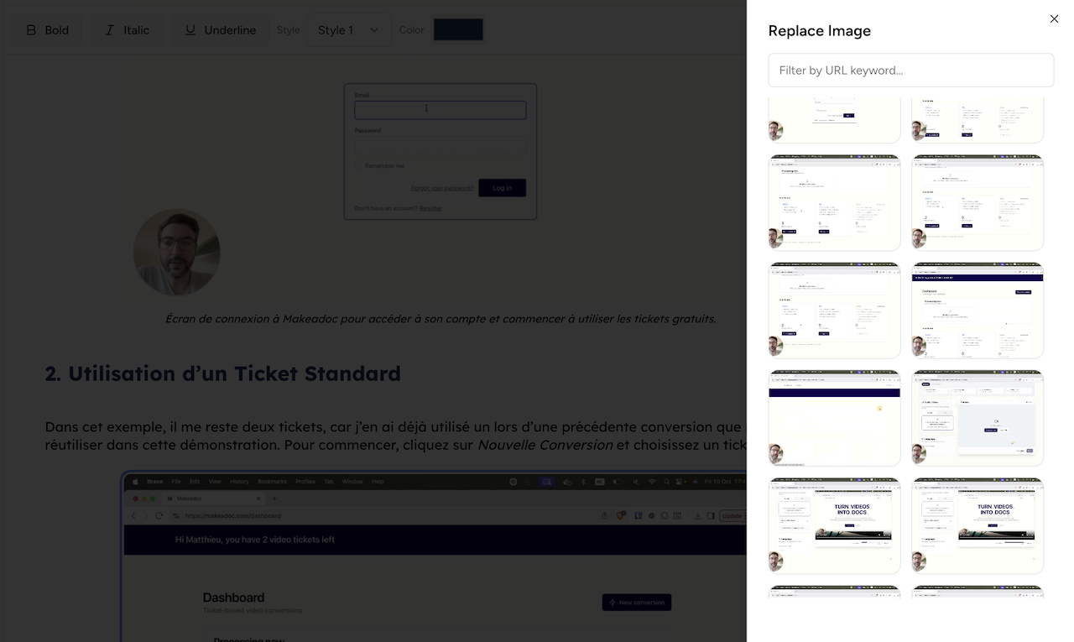Select the left "Turn Videos Into Docs" thumbnail

click(834, 525)
